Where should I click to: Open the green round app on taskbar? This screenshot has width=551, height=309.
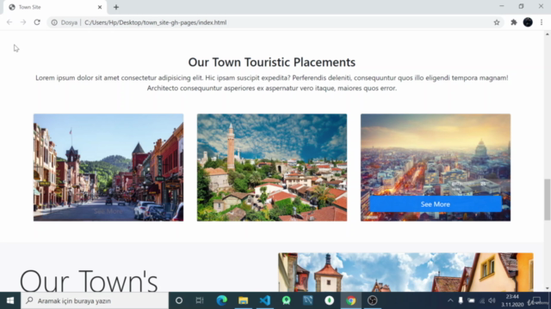287,300
